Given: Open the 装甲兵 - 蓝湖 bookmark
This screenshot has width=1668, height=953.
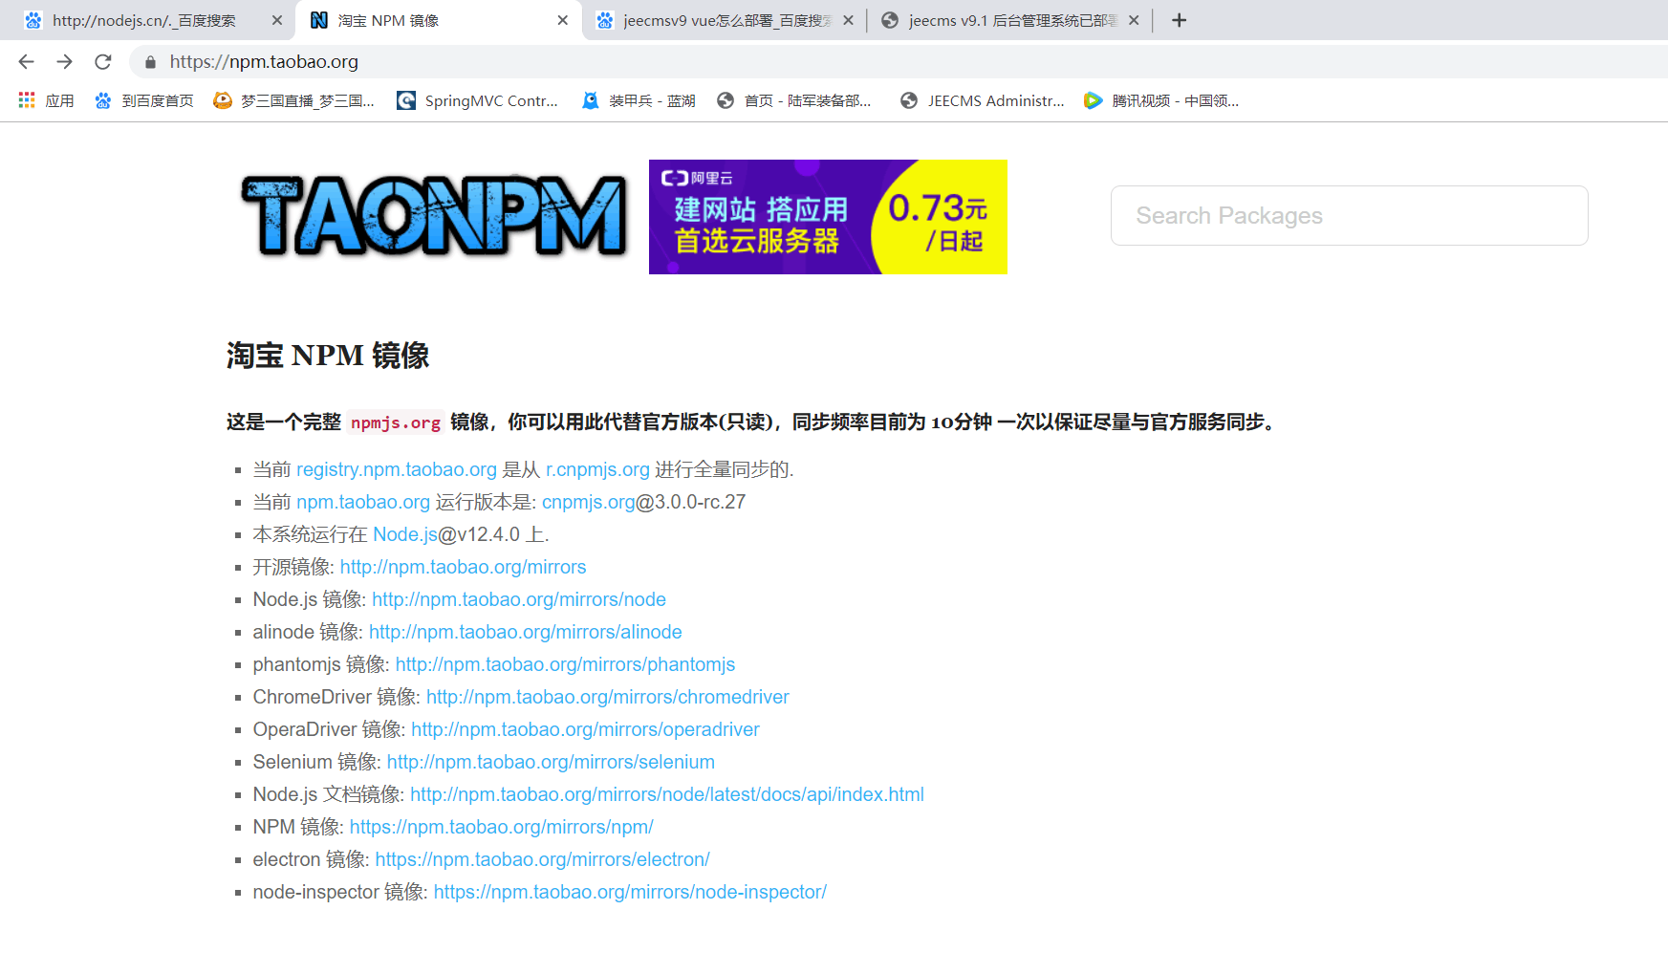Looking at the screenshot, I should point(639,100).
